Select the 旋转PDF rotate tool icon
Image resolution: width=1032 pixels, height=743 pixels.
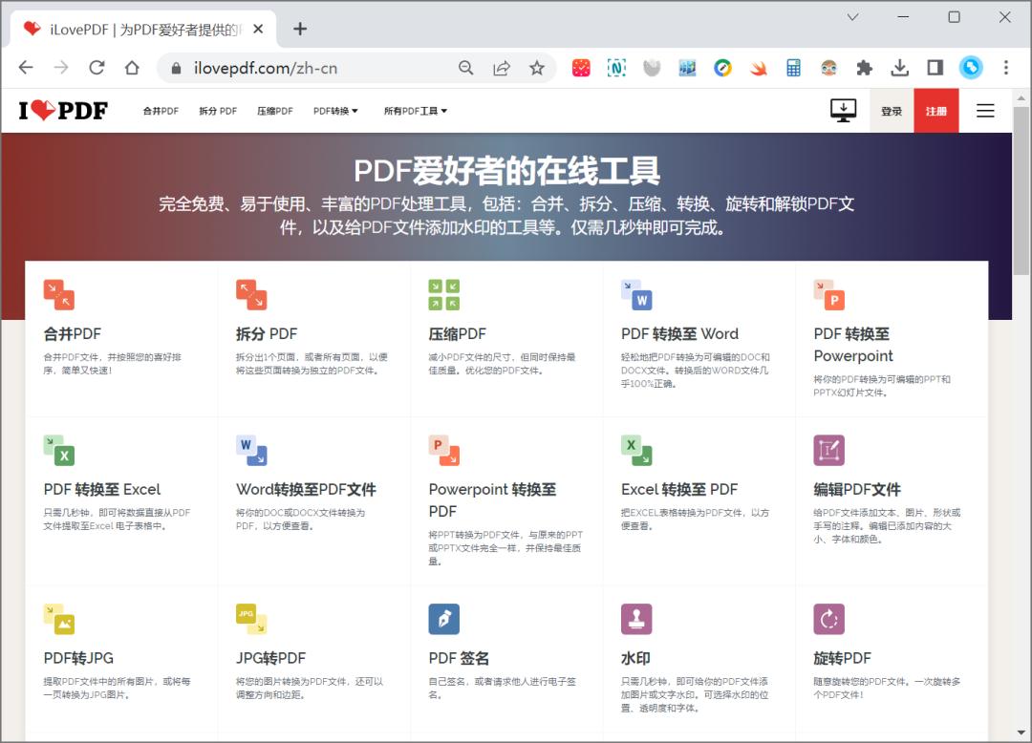coord(828,618)
